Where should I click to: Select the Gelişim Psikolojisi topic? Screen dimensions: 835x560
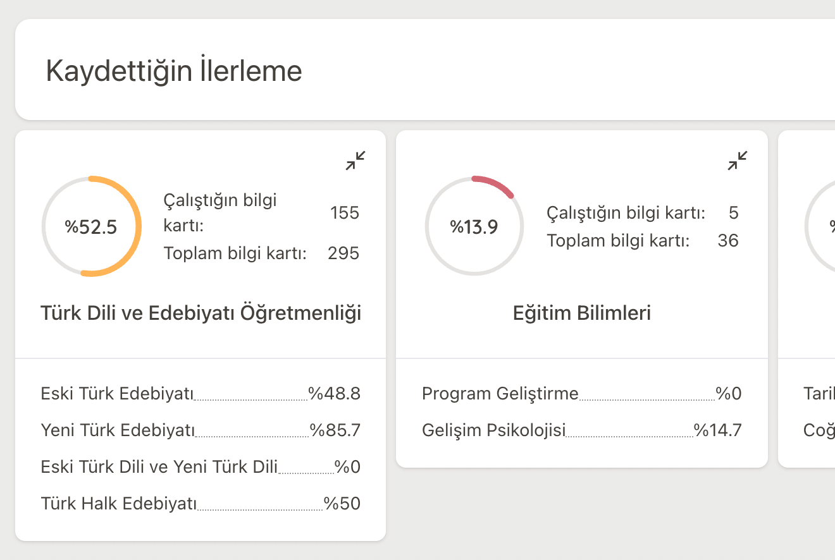pos(493,430)
